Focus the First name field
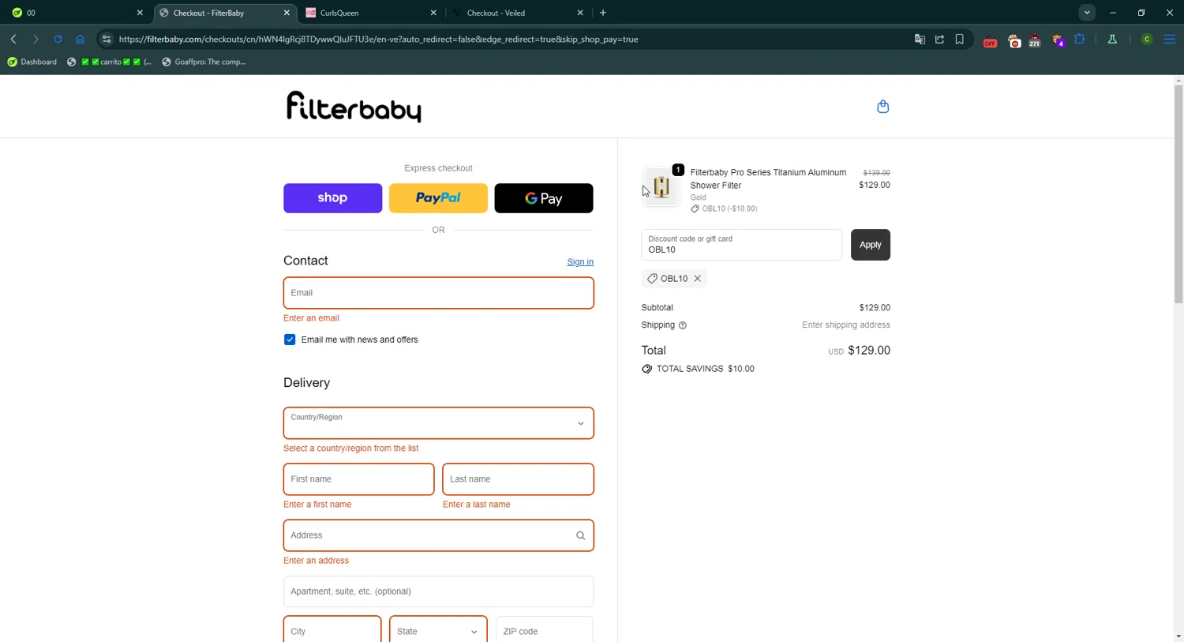This screenshot has width=1184, height=642. tap(358, 479)
